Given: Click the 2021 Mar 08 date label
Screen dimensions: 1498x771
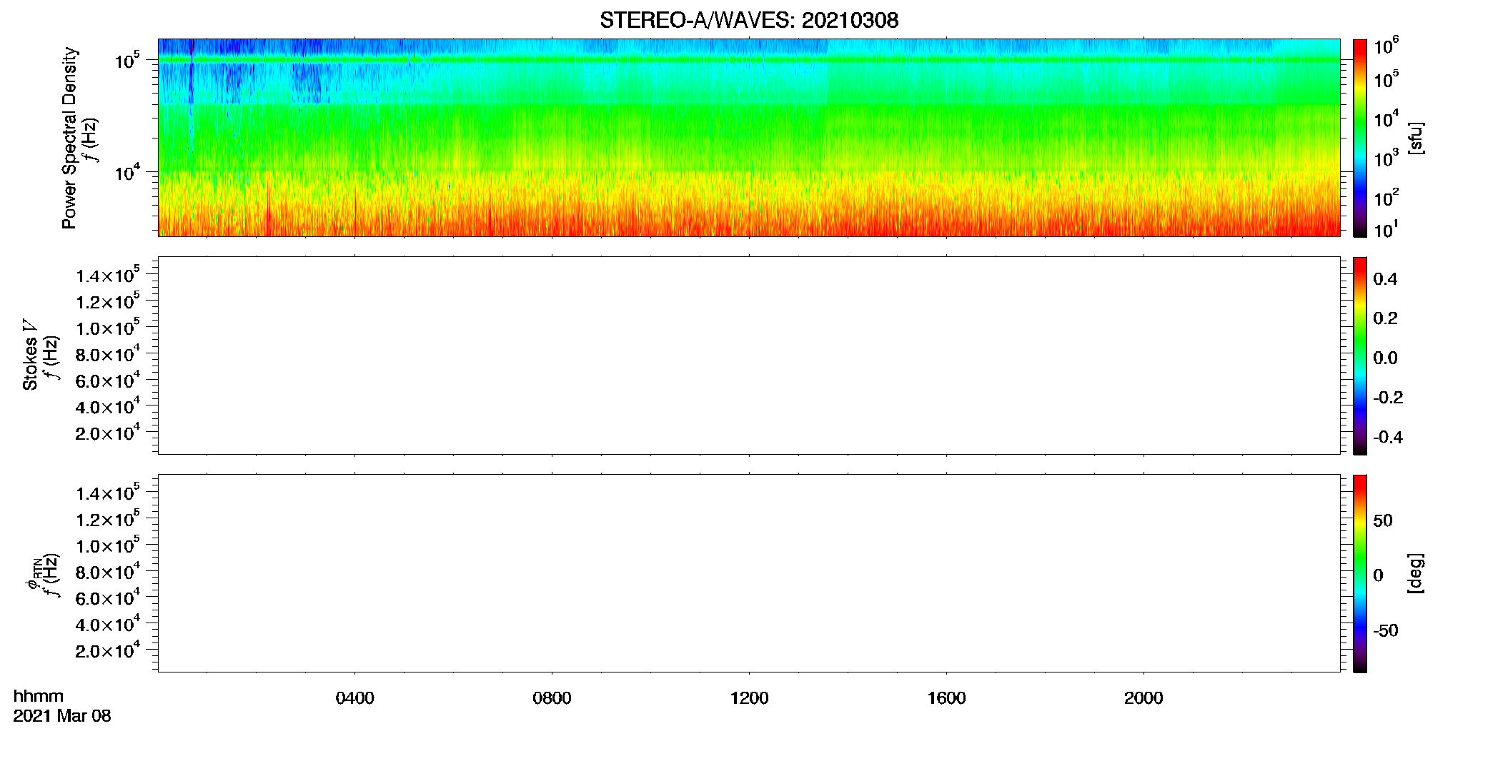Looking at the screenshot, I should point(62,716).
